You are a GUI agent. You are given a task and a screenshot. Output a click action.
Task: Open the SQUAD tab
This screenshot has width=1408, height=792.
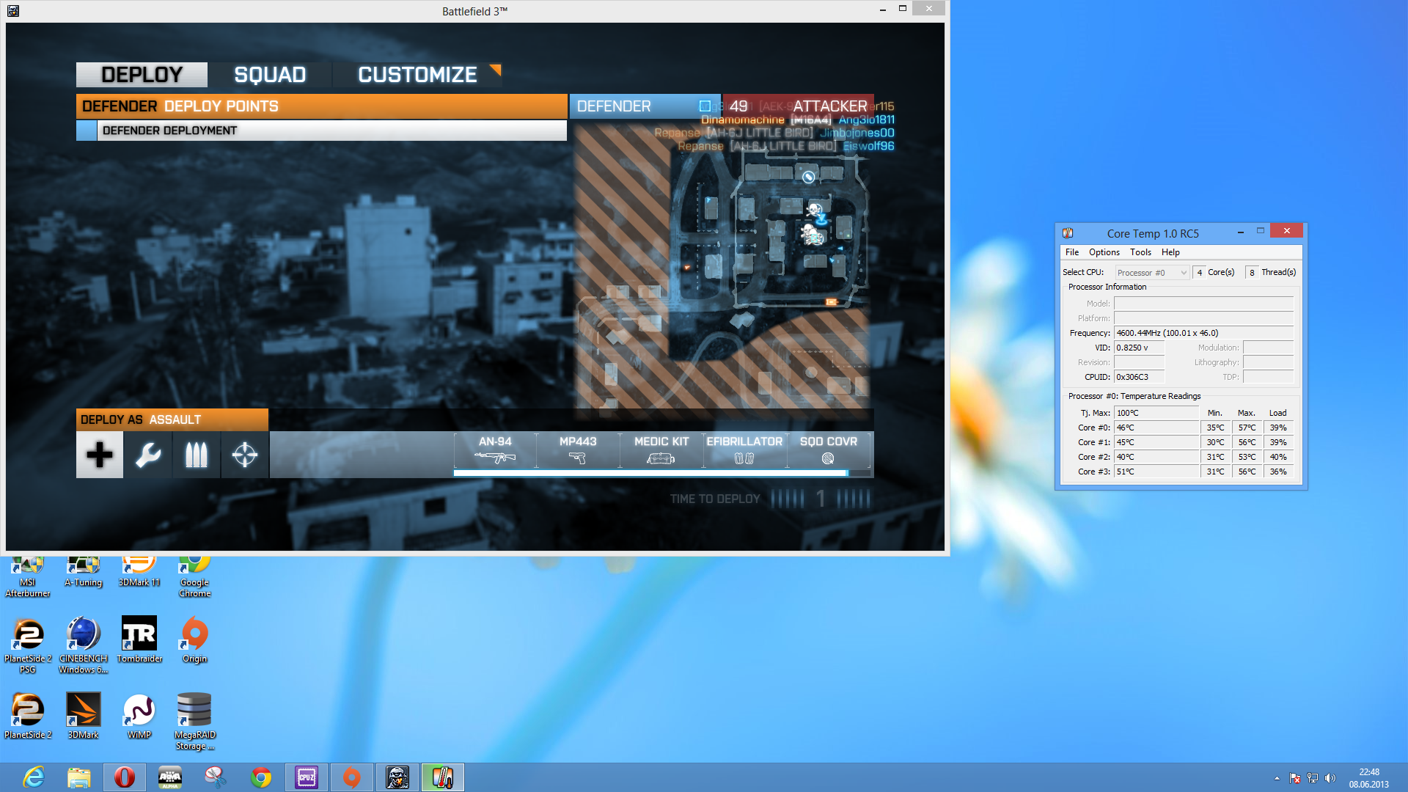(270, 75)
